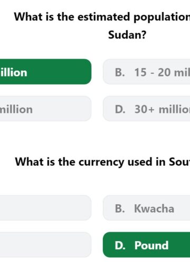
Task: Select B. Kwacha as the currency
Action: (x=147, y=208)
